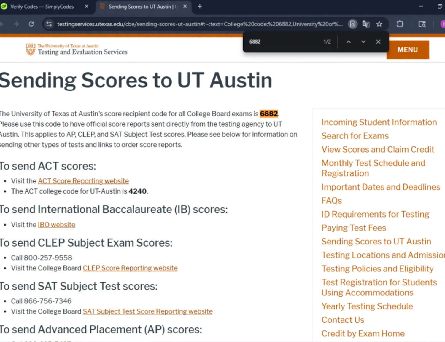Open a new tab with plus icon

click(200, 6)
